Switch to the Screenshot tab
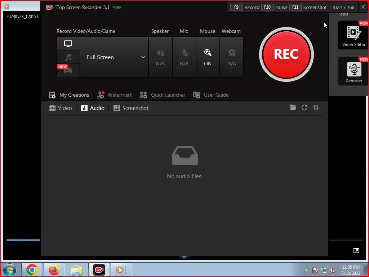The image size is (369, 277). [131, 108]
